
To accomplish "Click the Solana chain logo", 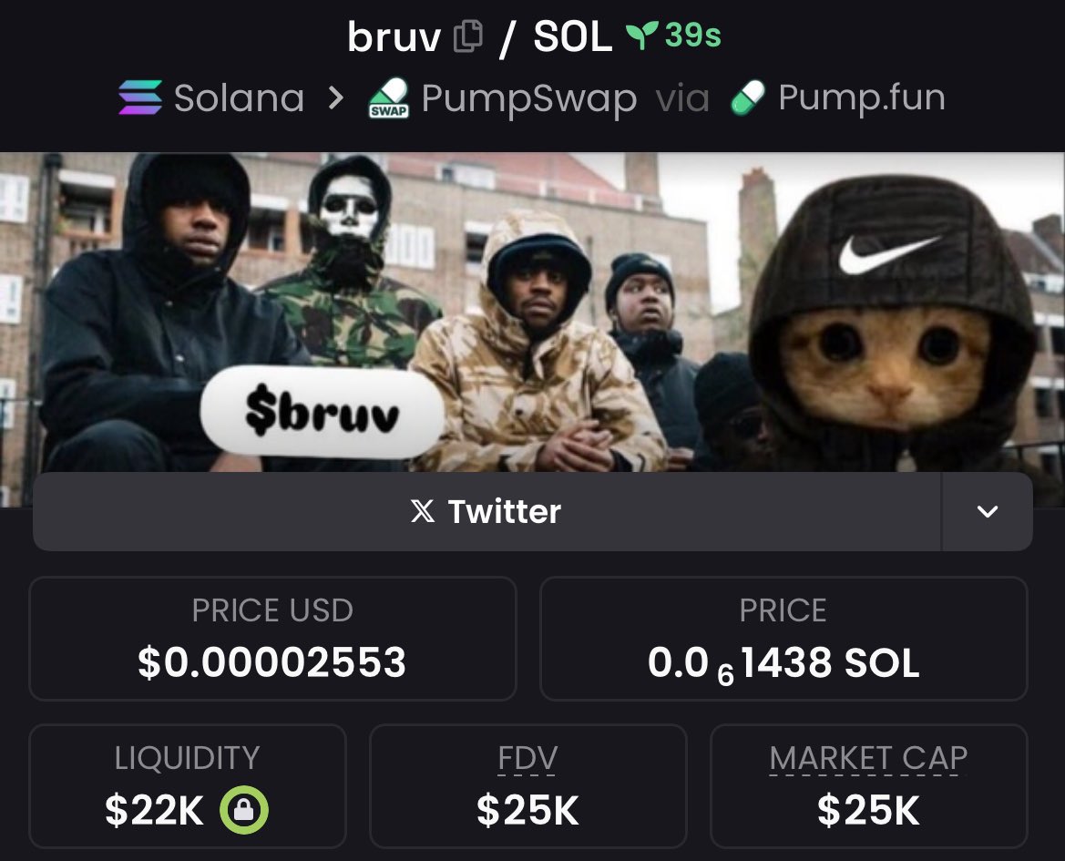I will [140, 97].
